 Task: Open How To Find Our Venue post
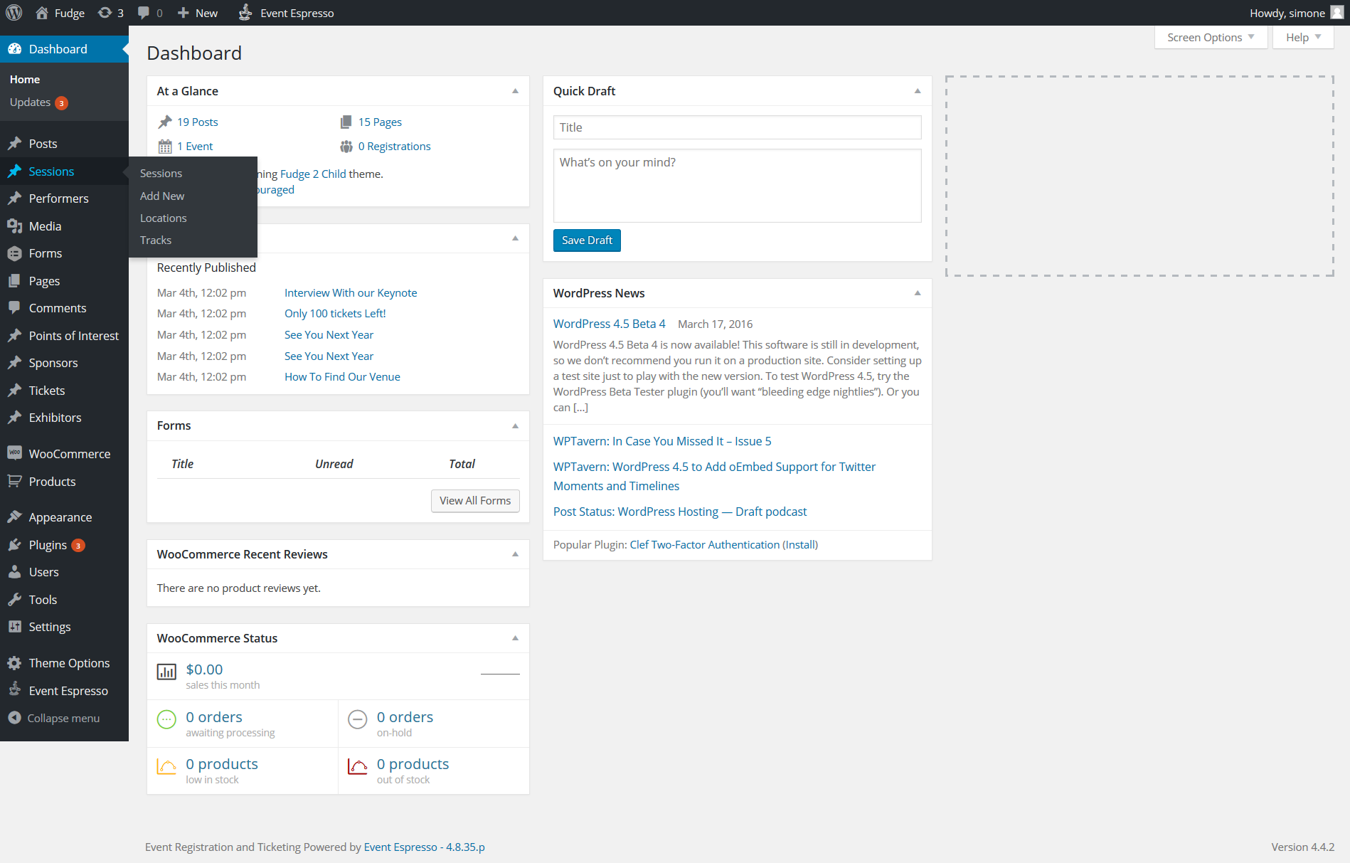(x=342, y=377)
